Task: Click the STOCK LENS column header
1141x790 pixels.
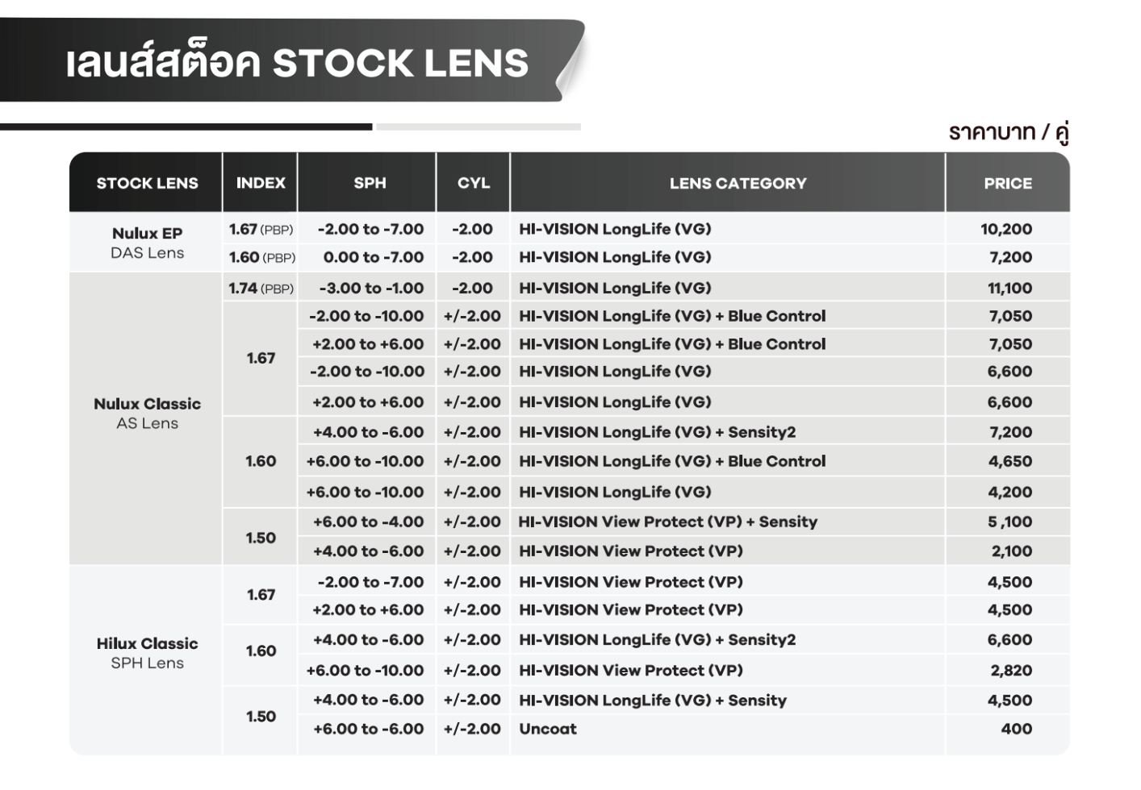Action: [147, 183]
